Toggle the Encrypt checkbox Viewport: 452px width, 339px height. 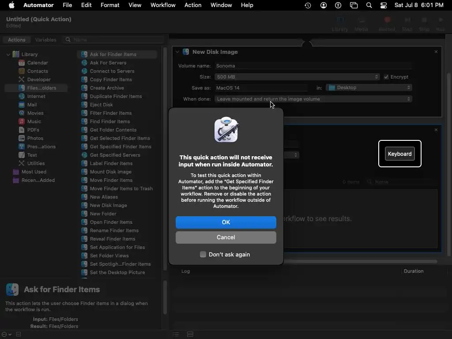(386, 77)
